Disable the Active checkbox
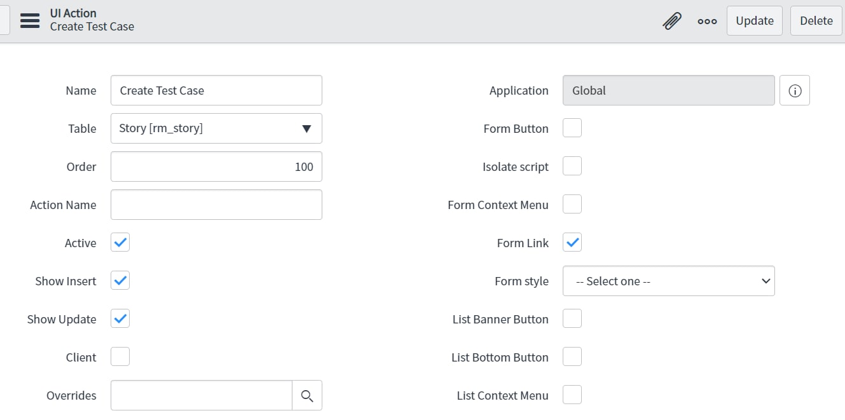845x420 pixels. 120,242
